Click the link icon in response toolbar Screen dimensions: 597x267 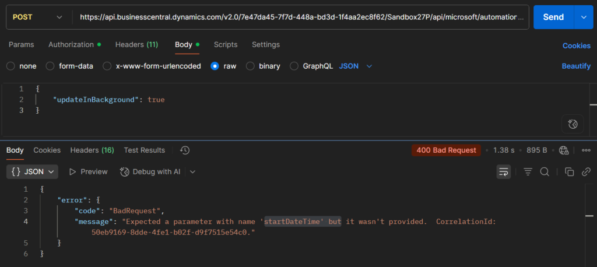click(586, 171)
